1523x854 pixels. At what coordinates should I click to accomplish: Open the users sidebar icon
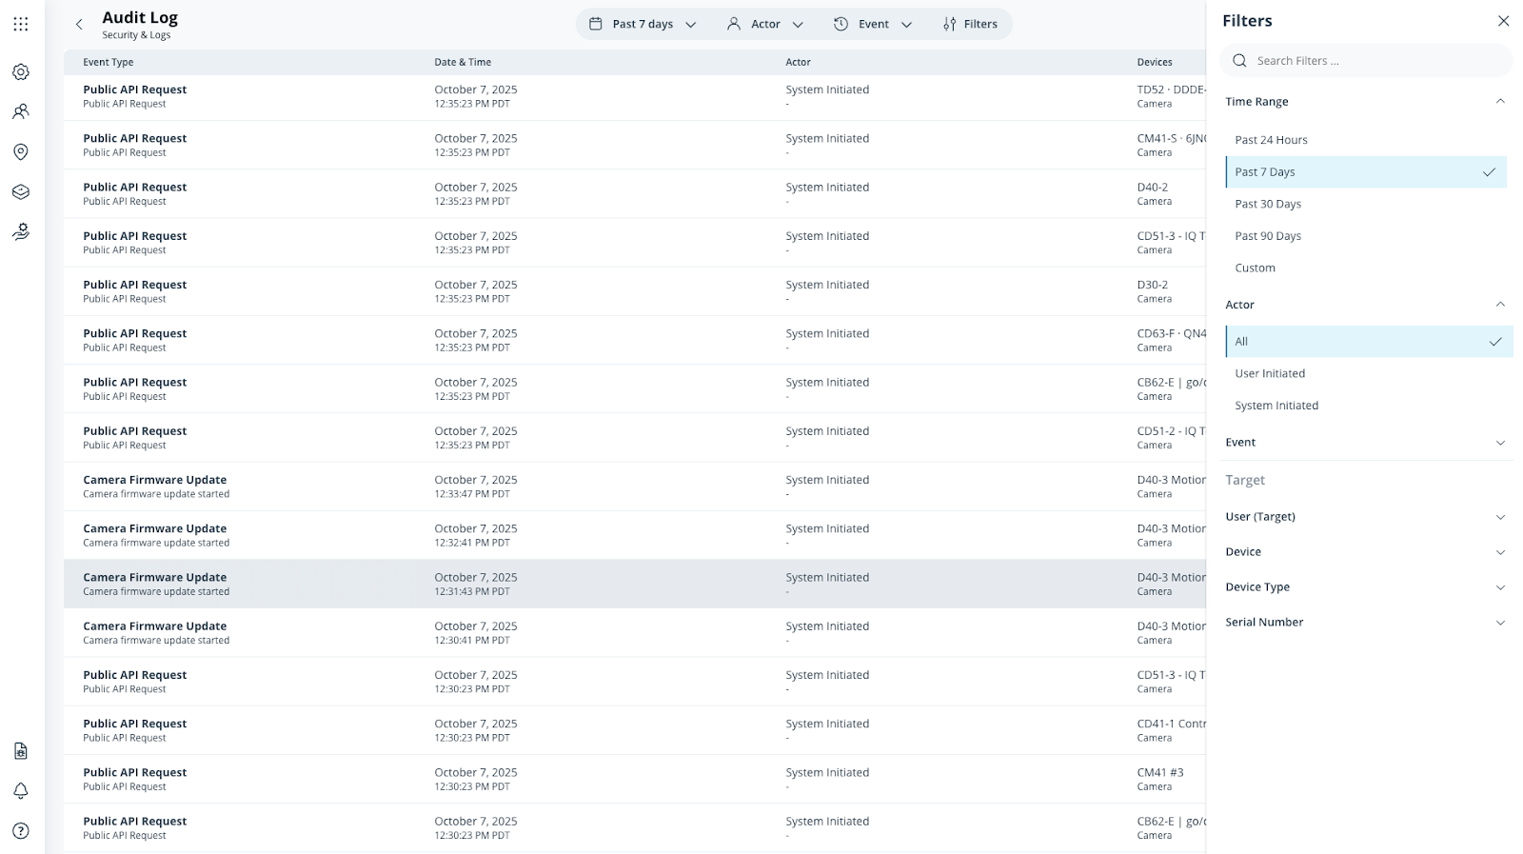pyautogui.click(x=21, y=112)
